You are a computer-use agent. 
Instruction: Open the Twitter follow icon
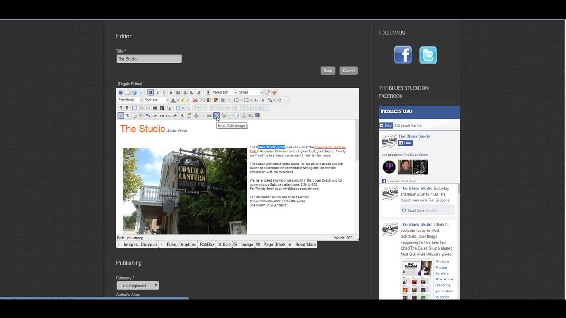[x=428, y=55]
